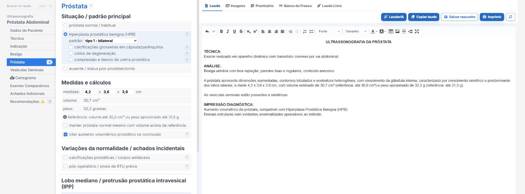Open the Tamanho font size dropdown
This screenshot has width=525, height=194.
click(356, 31)
